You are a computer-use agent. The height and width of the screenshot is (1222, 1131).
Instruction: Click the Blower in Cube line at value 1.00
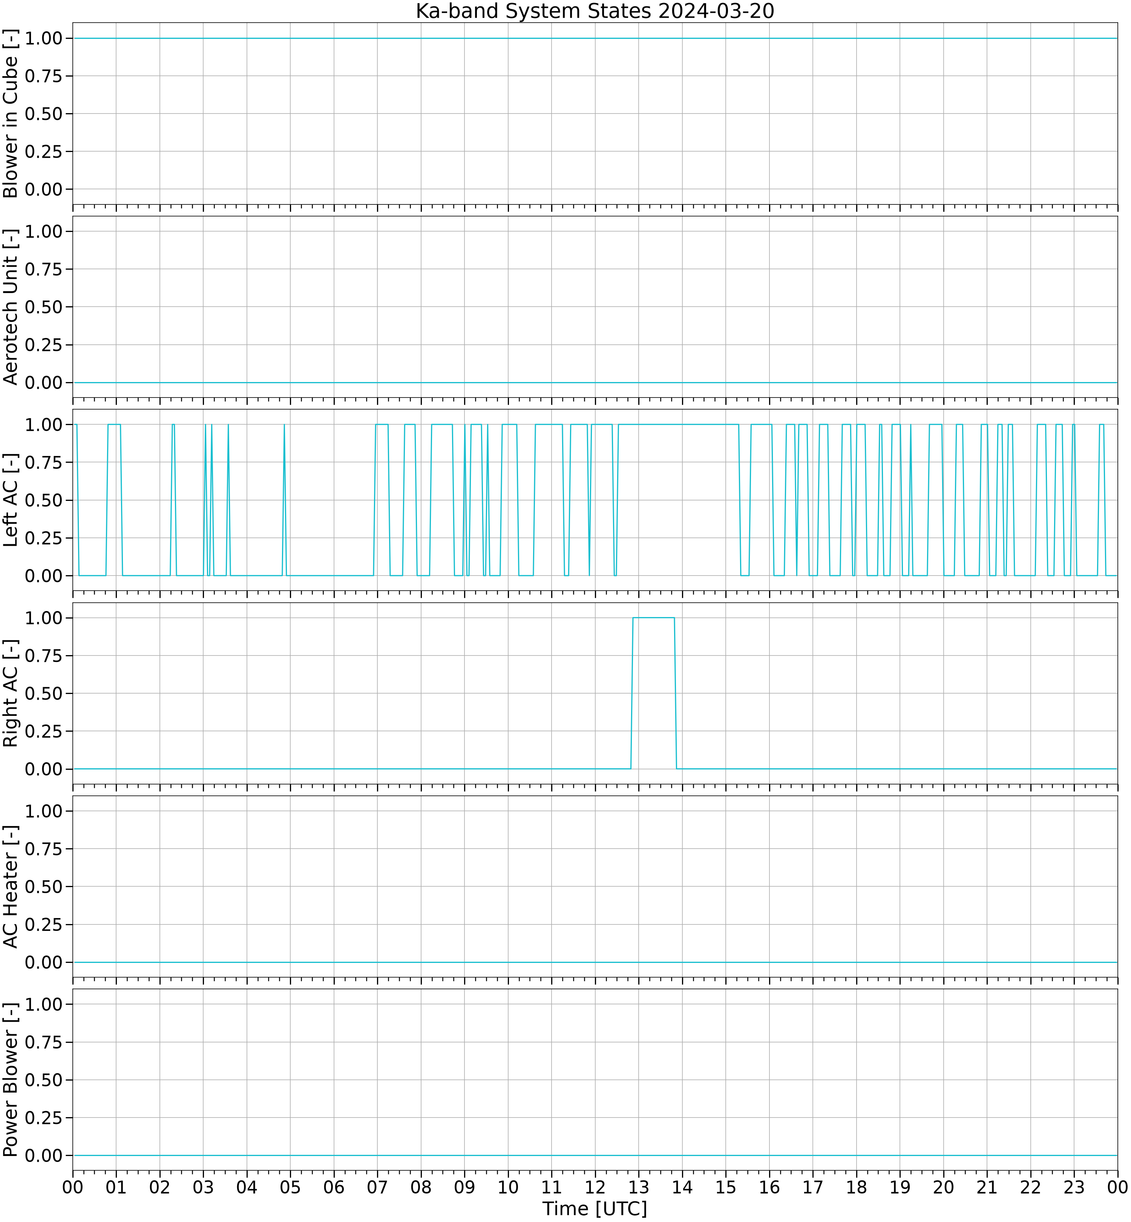[595, 38]
